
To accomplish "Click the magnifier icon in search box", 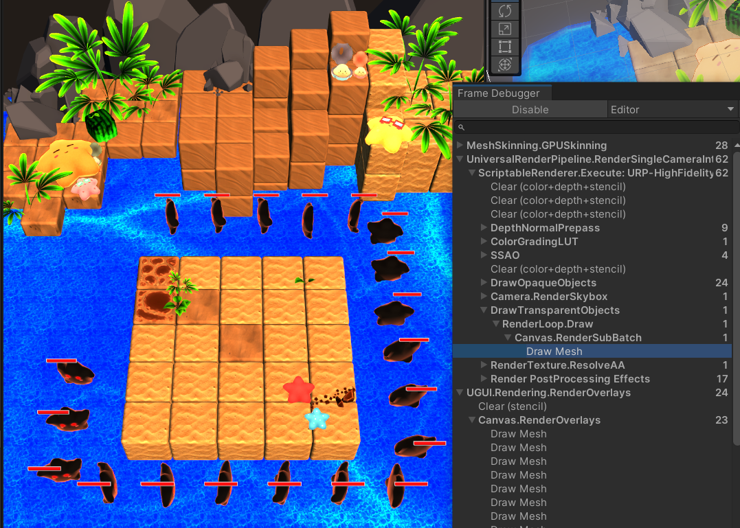I will tap(462, 127).
